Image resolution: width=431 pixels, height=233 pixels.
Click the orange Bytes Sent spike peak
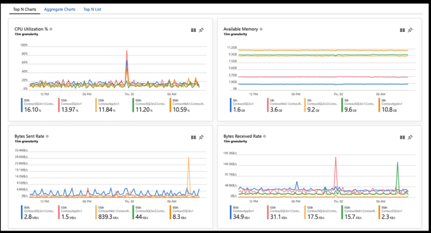click(x=189, y=158)
